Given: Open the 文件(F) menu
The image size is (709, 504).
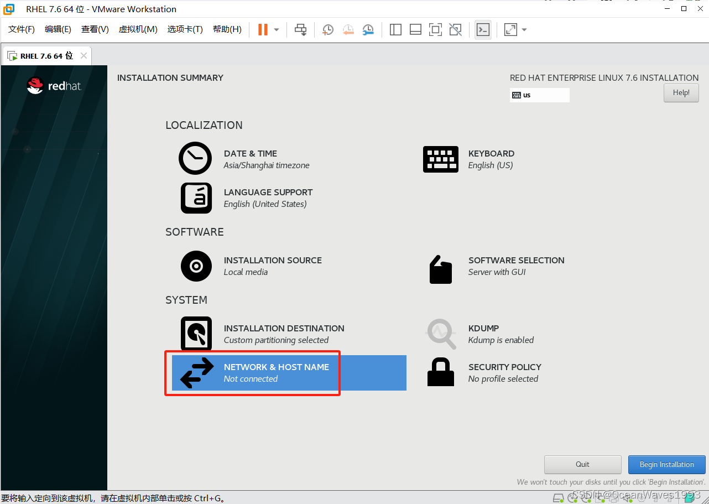Looking at the screenshot, I should click(22, 29).
